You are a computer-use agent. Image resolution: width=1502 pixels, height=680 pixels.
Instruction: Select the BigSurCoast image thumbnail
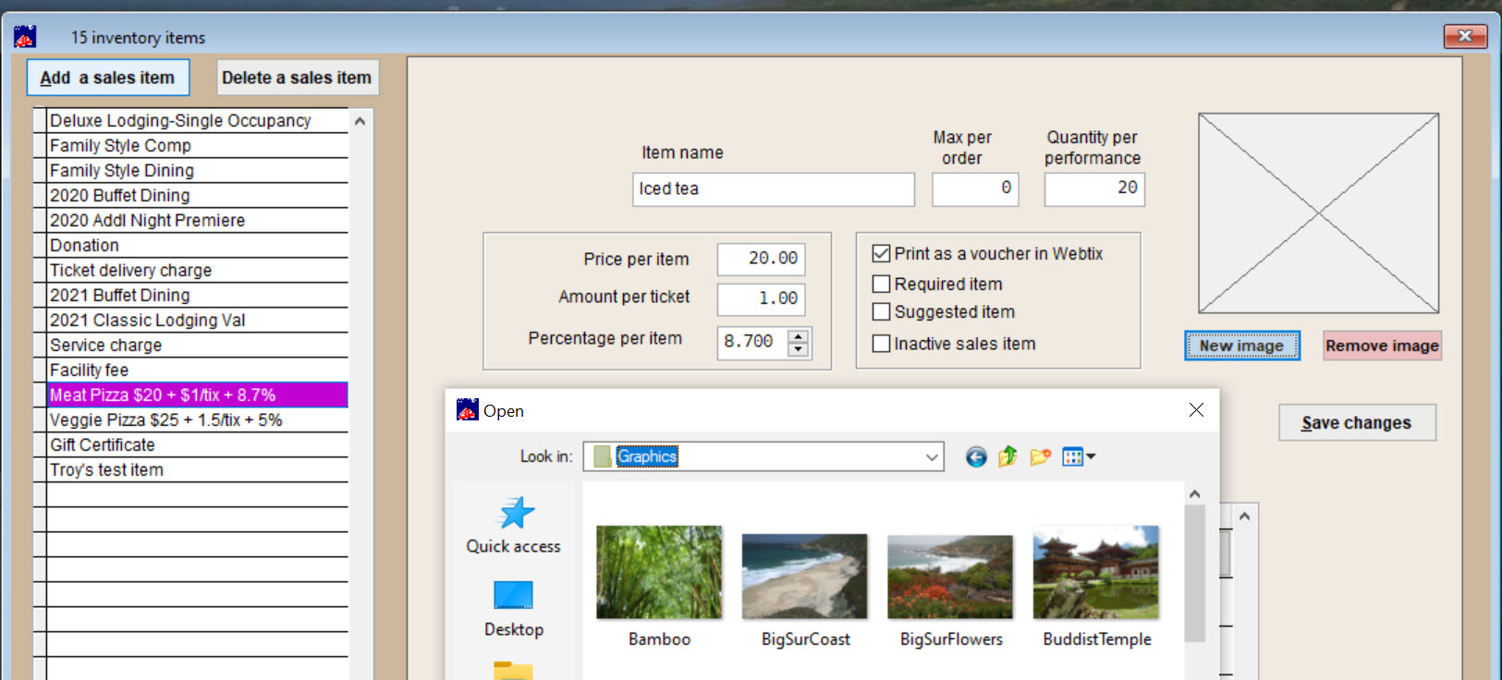[804, 577]
